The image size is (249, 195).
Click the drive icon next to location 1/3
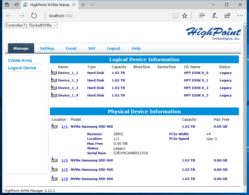point(54,169)
